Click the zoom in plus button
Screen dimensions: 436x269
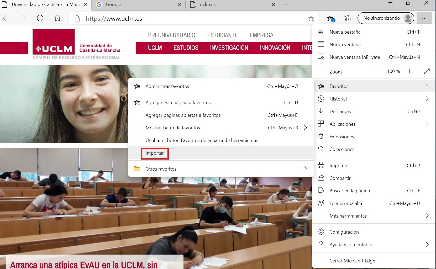409,71
